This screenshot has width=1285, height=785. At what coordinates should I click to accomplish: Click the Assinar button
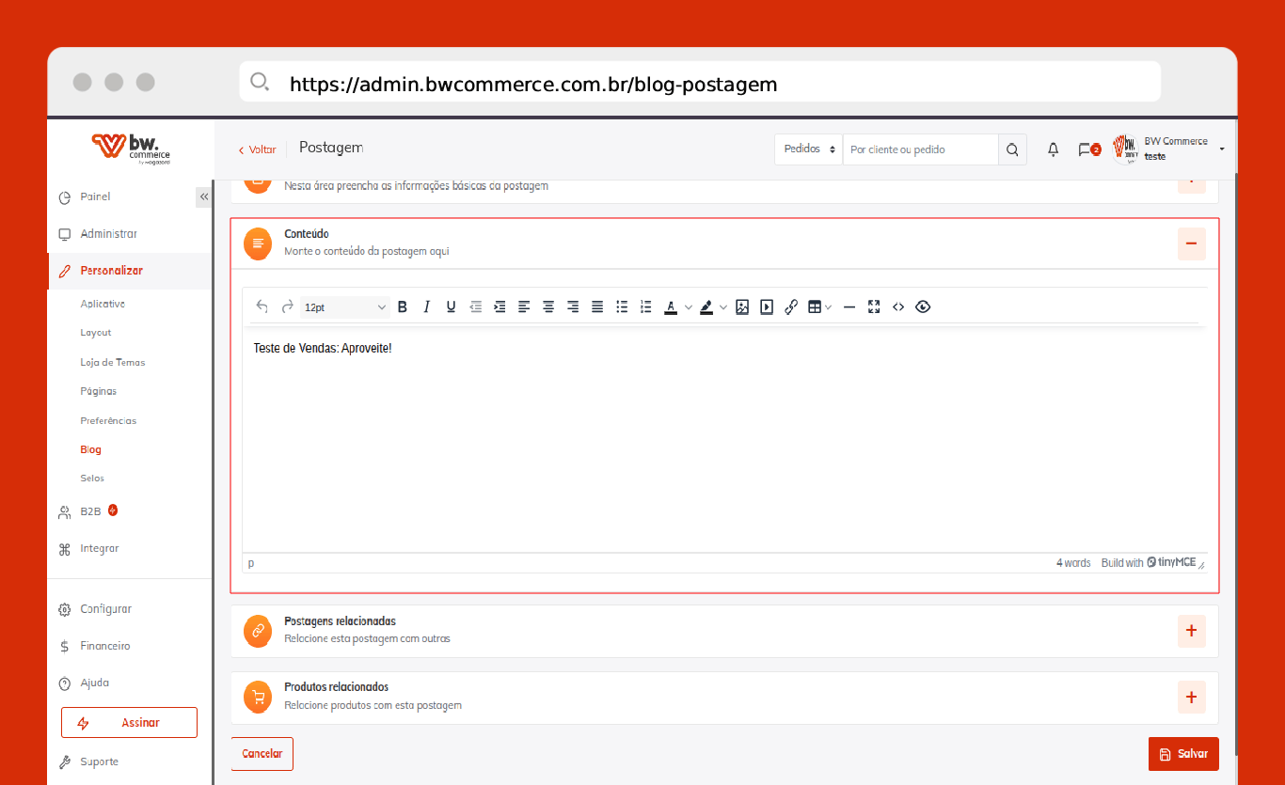tap(130, 723)
